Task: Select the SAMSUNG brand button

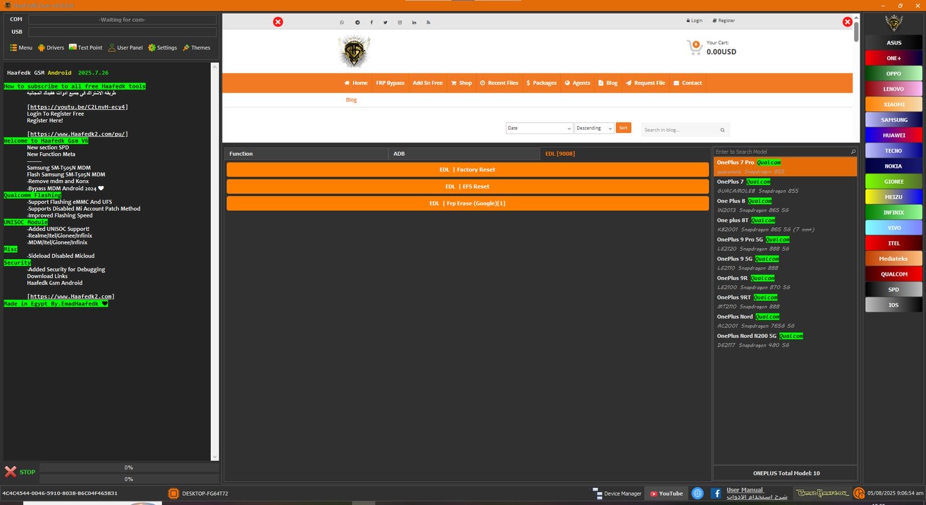Action: [894, 120]
